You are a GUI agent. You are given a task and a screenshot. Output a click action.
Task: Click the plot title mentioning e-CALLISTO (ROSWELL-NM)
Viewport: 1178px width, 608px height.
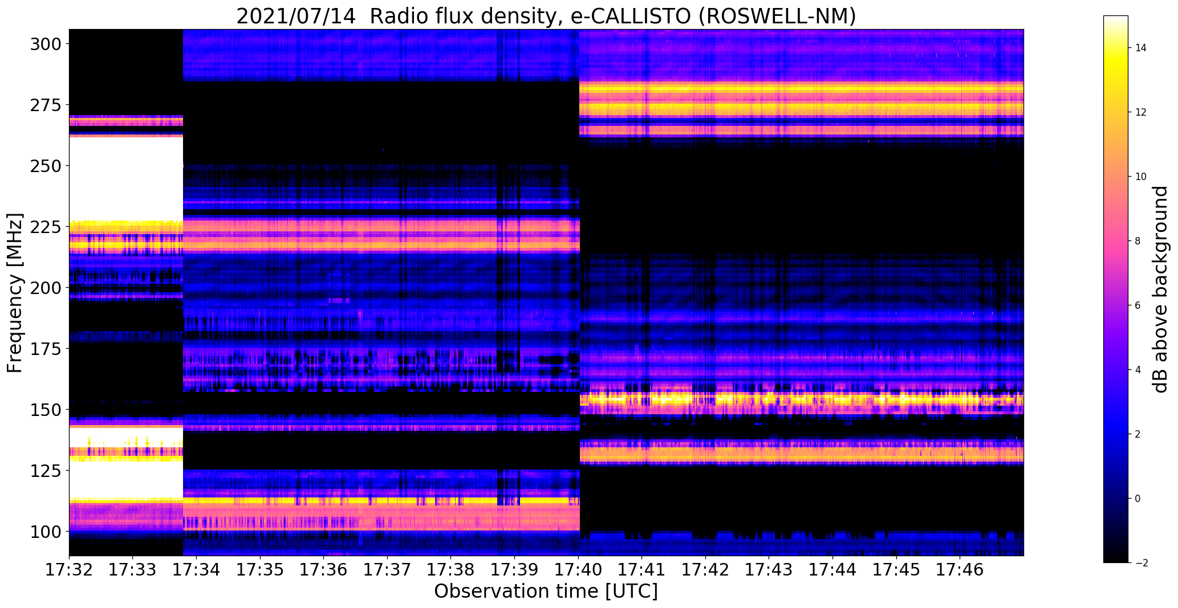(x=546, y=16)
